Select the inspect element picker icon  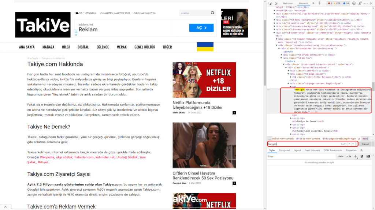[270, 3]
